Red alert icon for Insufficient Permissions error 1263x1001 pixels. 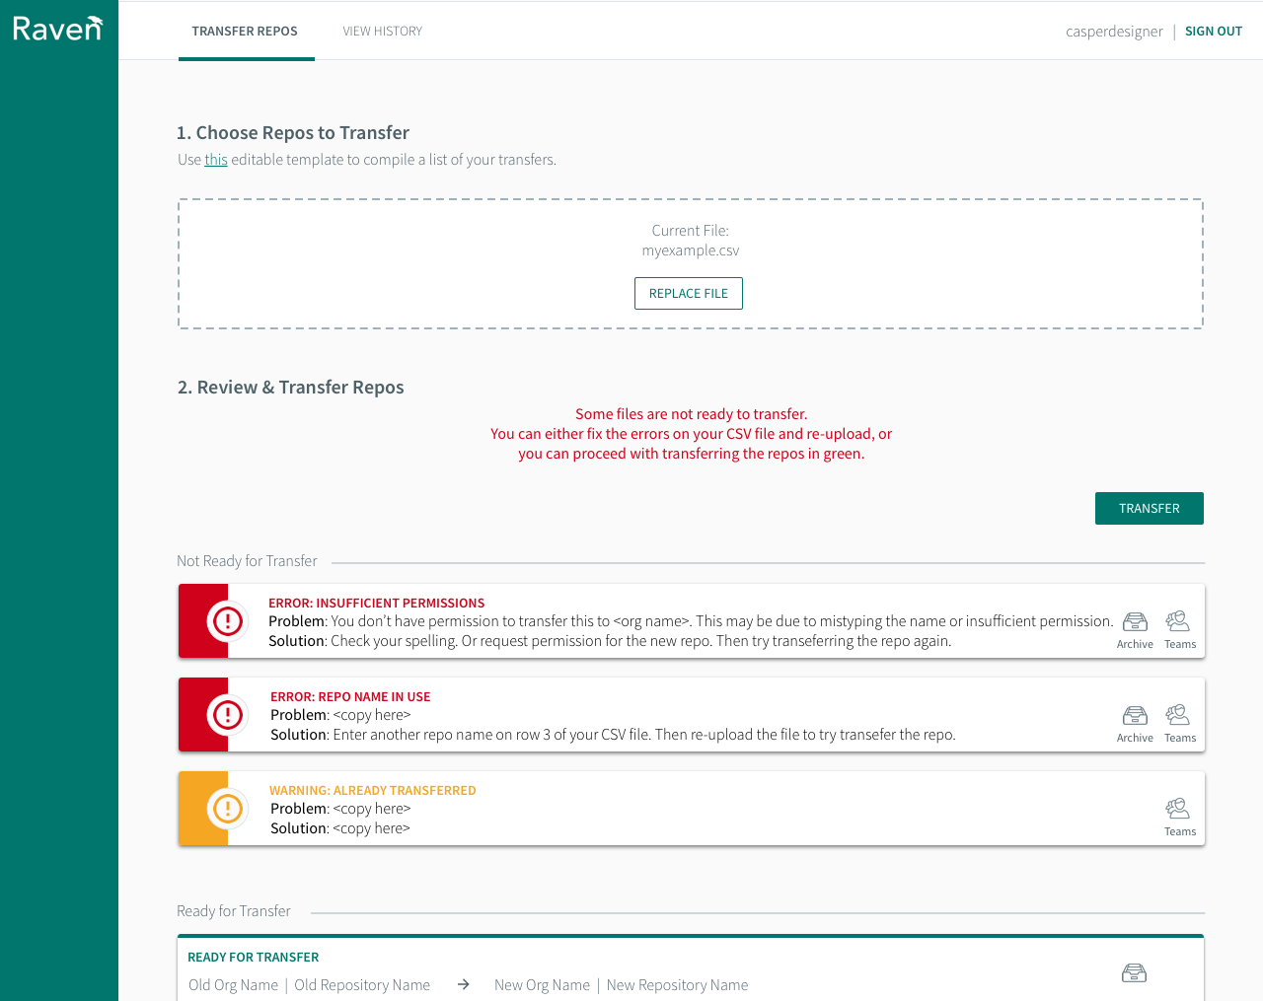[x=228, y=621]
